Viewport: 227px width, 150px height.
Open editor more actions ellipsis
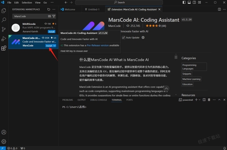click(x=224, y=9)
